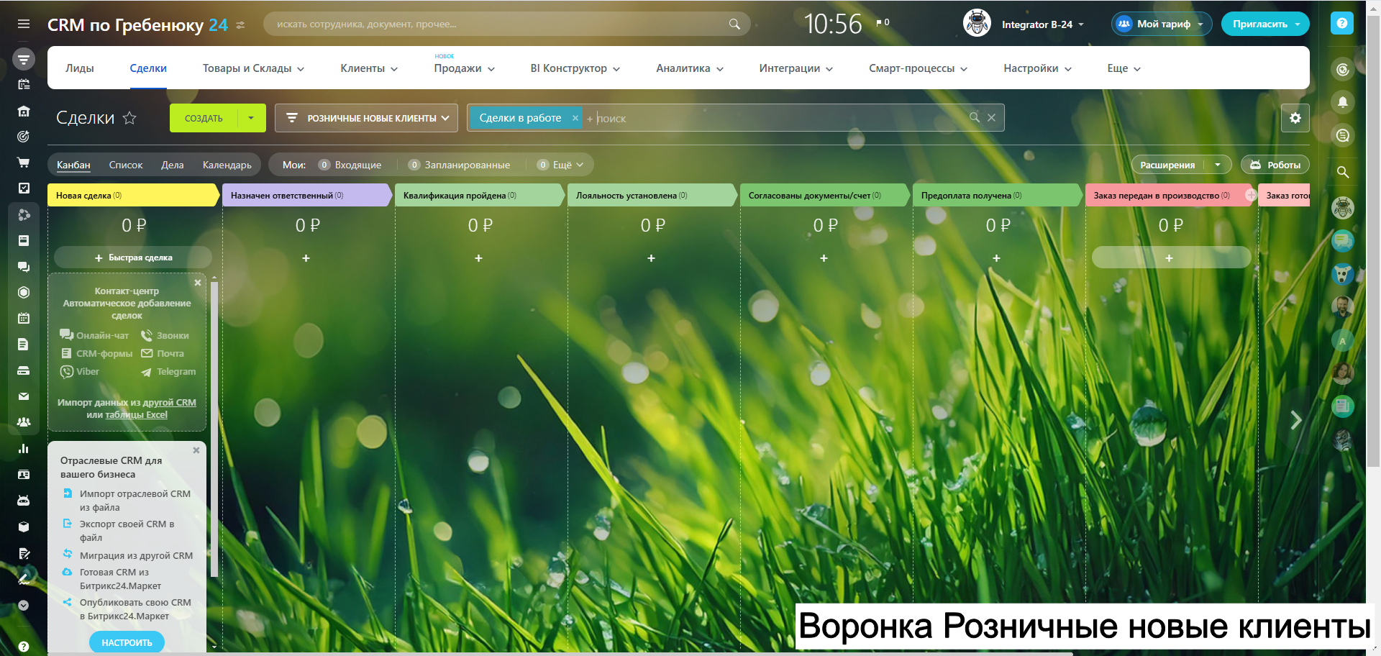Open the online store cart icon in sidebar
1381x656 pixels.
coord(24,162)
